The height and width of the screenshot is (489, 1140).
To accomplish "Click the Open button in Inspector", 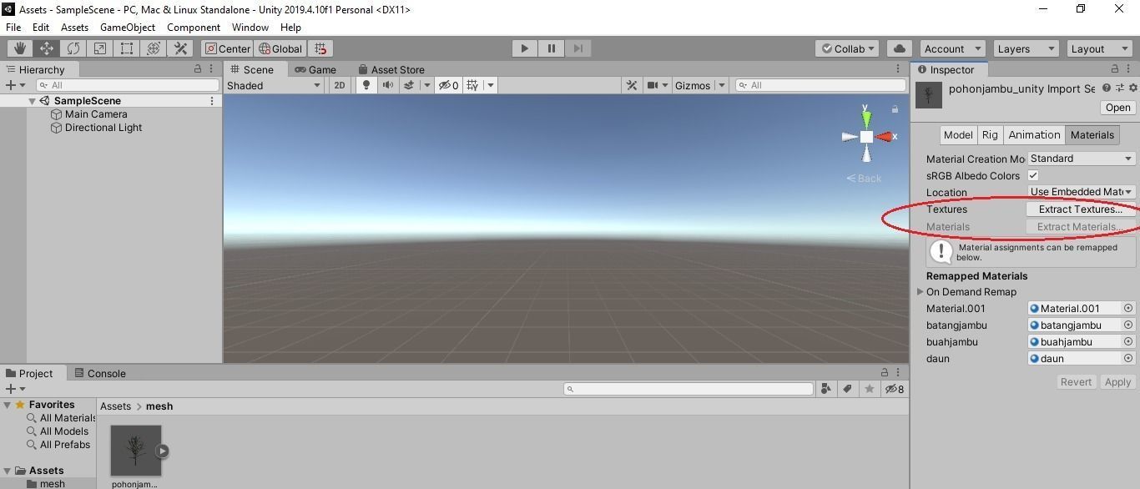I will [1117, 108].
